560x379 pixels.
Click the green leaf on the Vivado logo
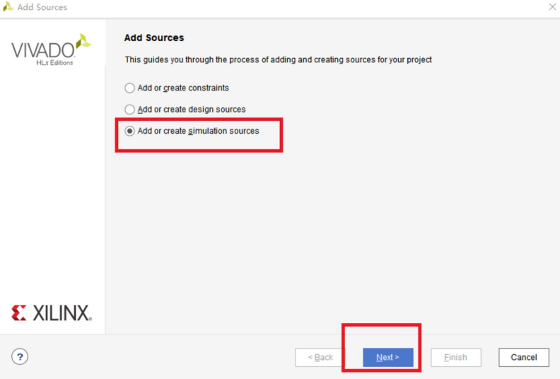click(x=84, y=41)
